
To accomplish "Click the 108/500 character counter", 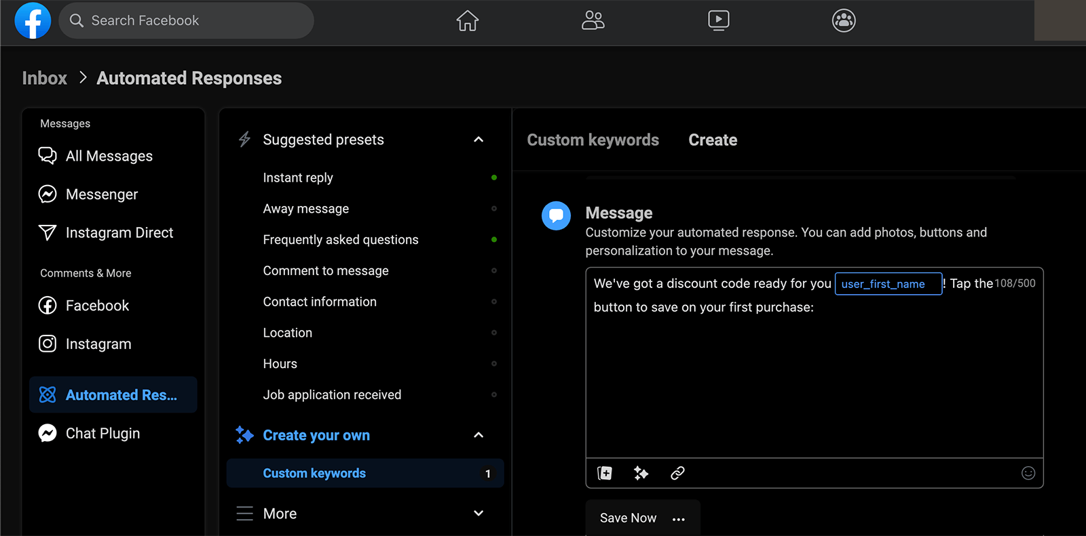I will coord(1015,283).
